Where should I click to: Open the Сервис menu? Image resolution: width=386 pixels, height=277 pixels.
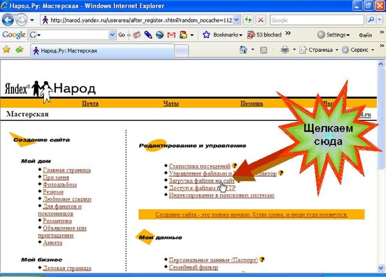(358, 50)
